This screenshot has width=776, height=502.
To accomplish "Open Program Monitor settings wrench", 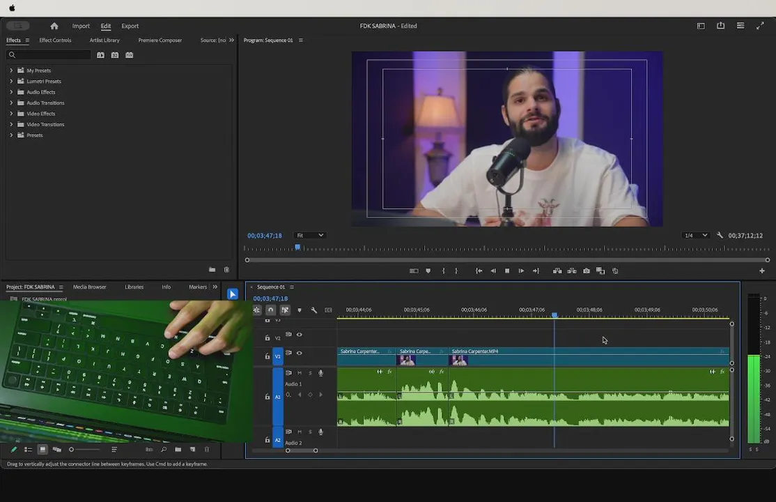I will [x=720, y=236].
